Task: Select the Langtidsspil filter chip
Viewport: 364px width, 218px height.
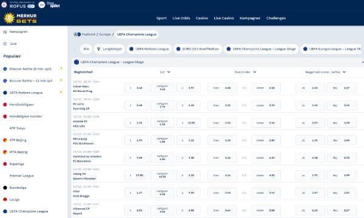Action: point(109,49)
